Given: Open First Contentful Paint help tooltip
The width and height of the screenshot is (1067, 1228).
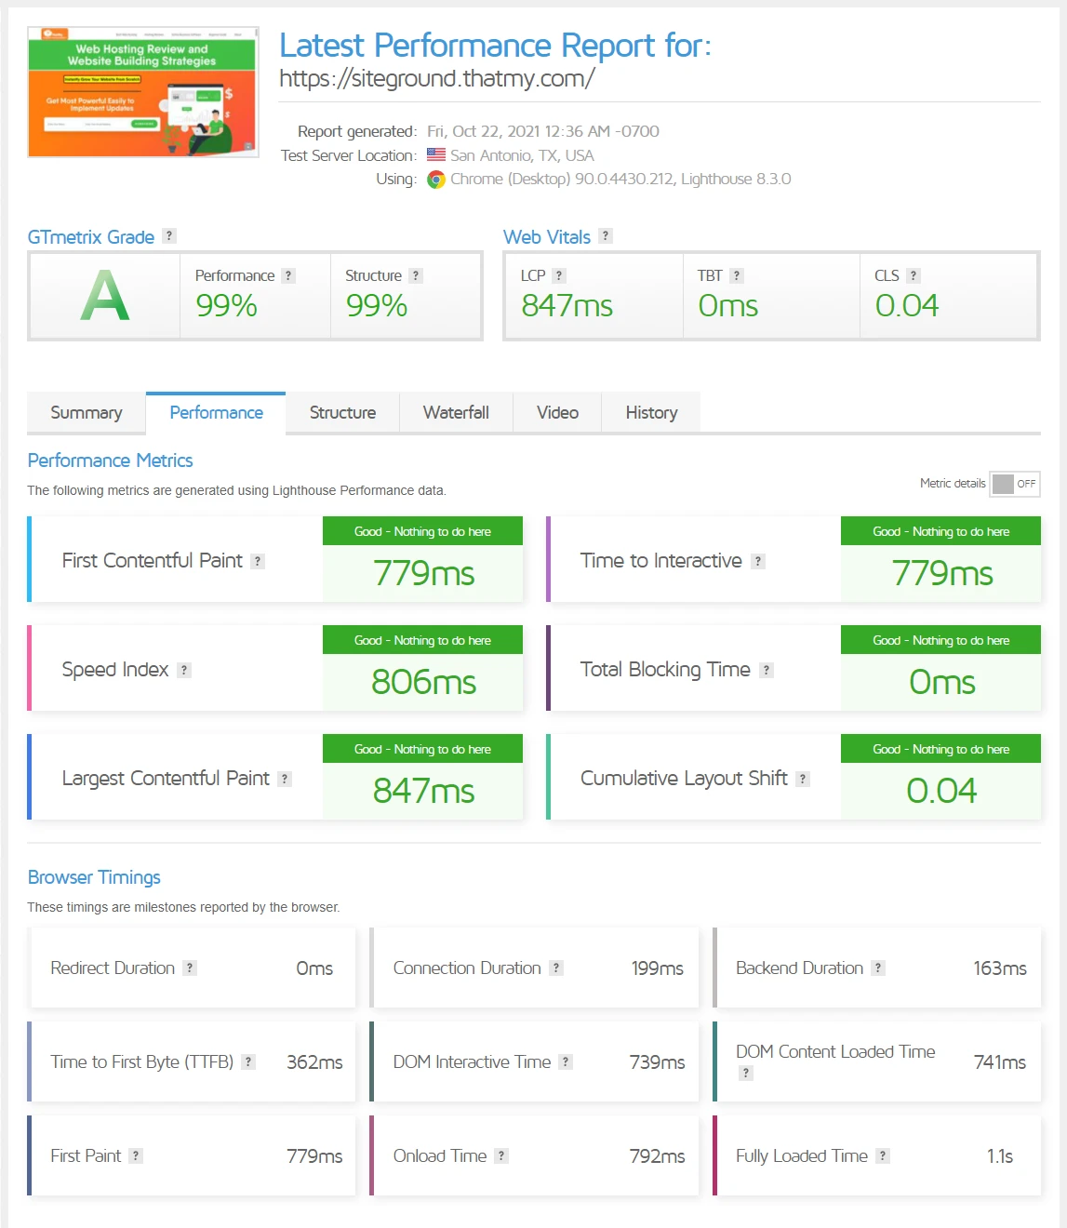Looking at the screenshot, I should [260, 560].
